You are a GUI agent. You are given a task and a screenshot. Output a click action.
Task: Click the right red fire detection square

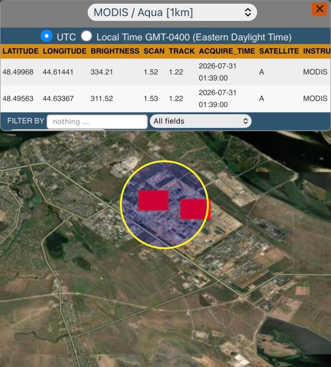[x=195, y=209]
